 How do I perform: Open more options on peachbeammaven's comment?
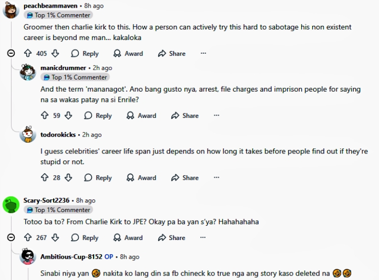[x=203, y=53]
